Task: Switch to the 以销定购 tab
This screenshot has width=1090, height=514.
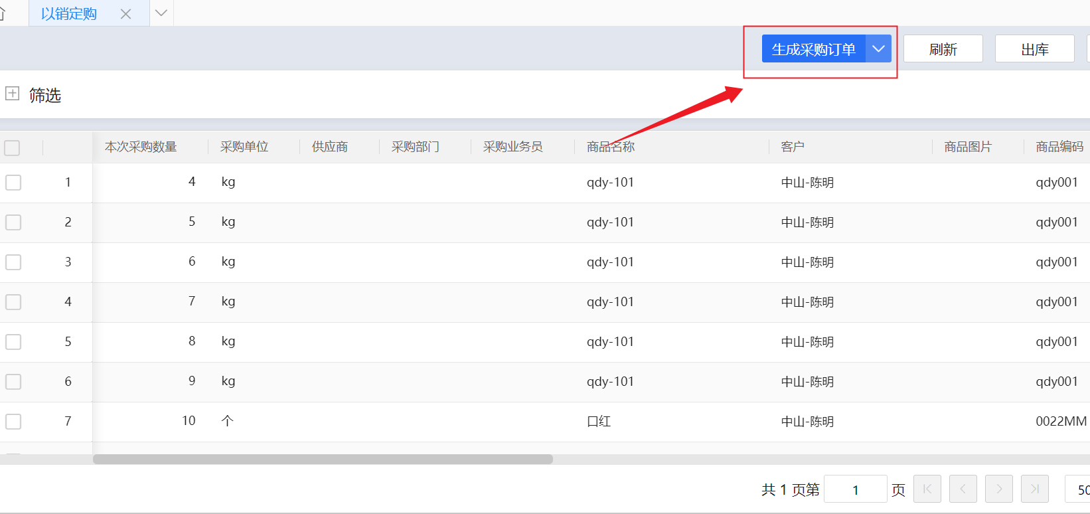Action: 69,14
